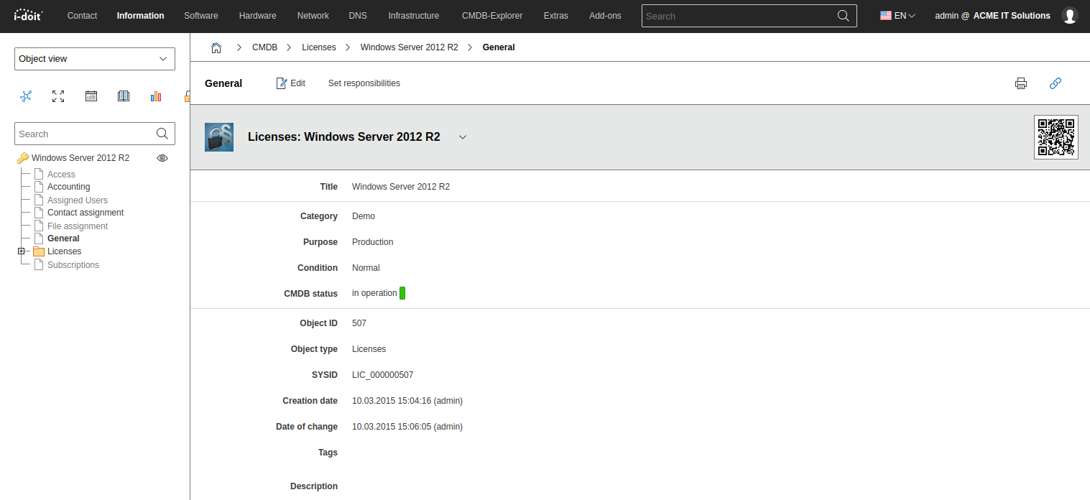The image size is (1090, 500).
Task: Click the book icon in sidebar
Action: point(124,96)
